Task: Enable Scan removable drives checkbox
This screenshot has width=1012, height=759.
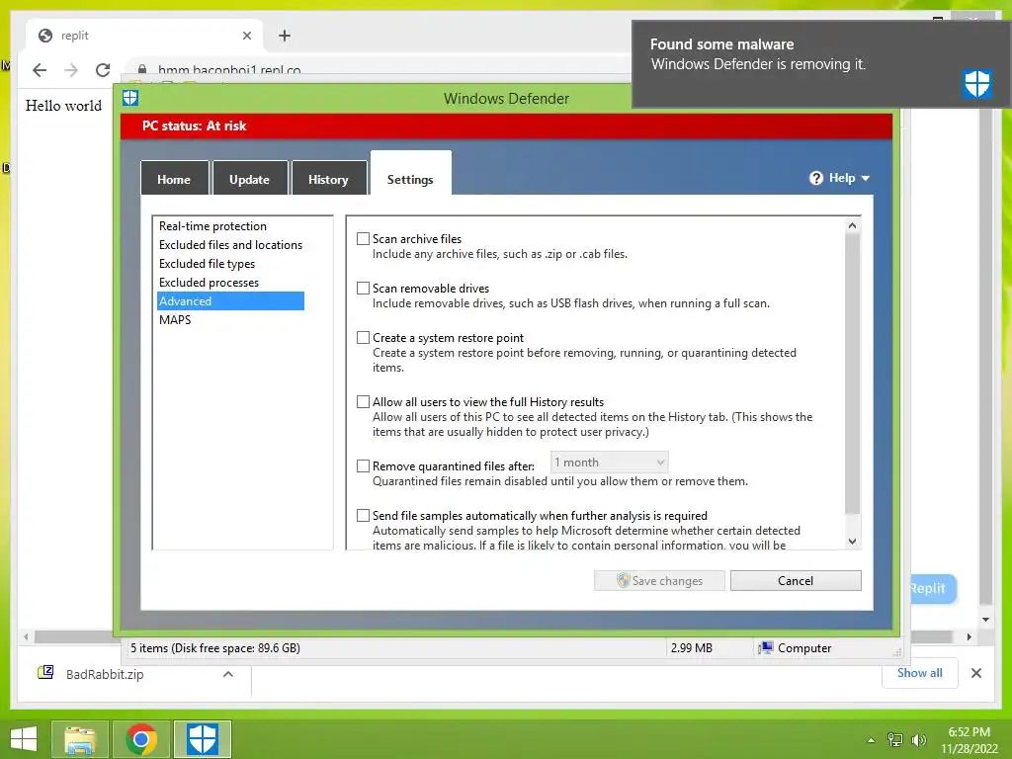Action: [364, 288]
